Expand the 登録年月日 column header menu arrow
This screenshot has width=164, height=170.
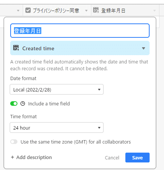pos(155,11)
